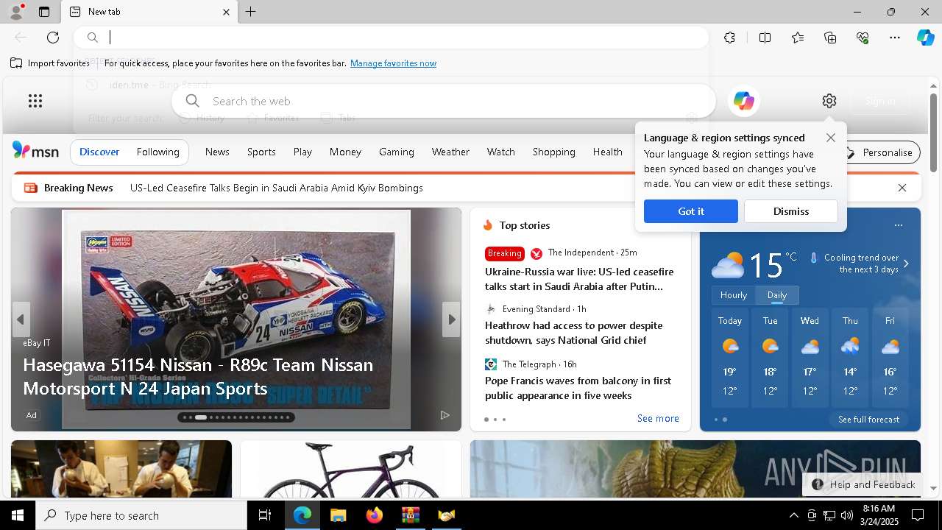Open the Heathrow power shutdown headline

click(x=573, y=333)
